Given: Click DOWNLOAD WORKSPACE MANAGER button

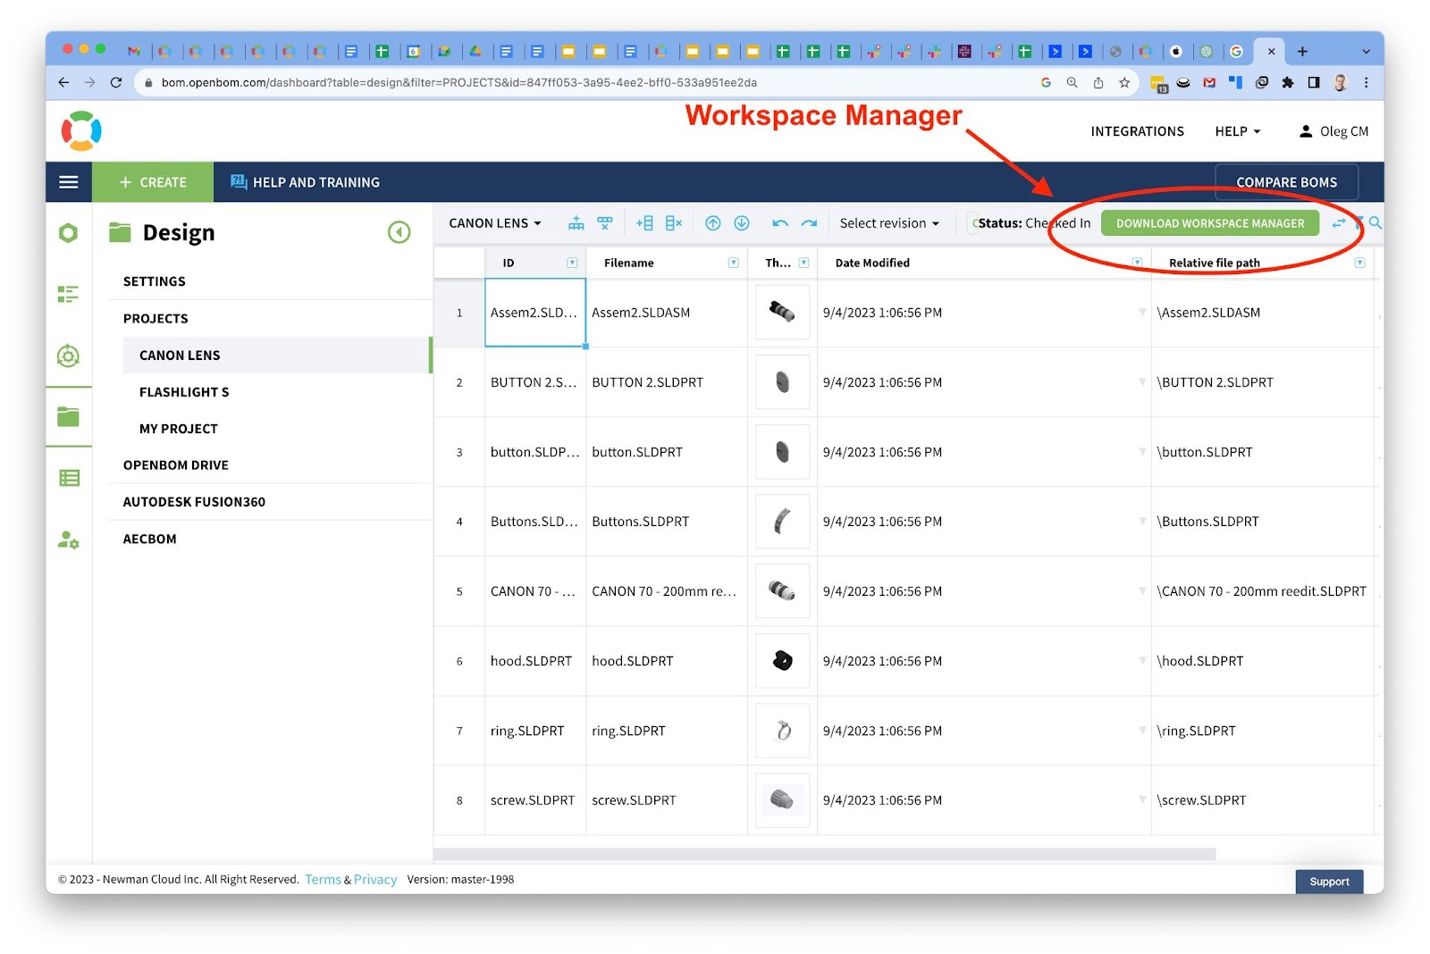Looking at the screenshot, I should (x=1210, y=223).
